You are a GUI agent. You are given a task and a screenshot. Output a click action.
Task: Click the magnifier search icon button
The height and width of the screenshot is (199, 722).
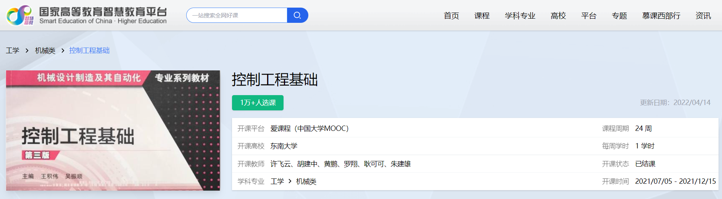point(297,15)
